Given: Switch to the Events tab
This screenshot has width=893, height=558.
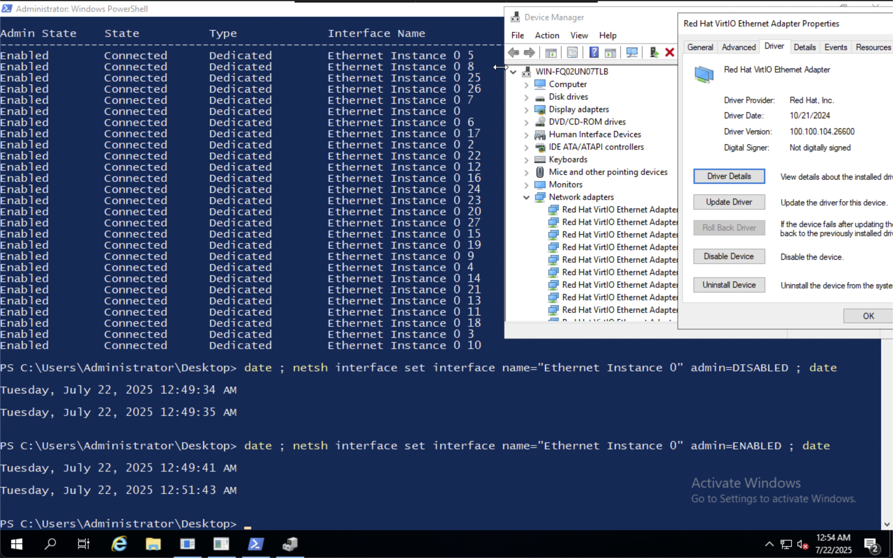Looking at the screenshot, I should [835, 47].
